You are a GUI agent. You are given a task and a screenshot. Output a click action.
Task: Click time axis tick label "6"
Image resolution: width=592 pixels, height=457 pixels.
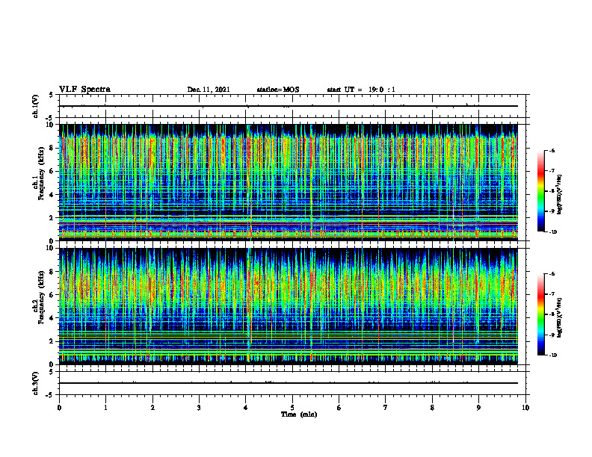pos(339,408)
